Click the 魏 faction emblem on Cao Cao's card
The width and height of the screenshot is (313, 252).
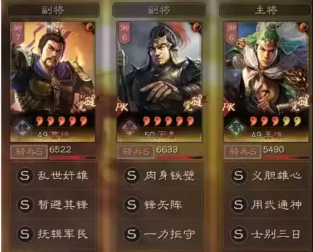click(23, 127)
